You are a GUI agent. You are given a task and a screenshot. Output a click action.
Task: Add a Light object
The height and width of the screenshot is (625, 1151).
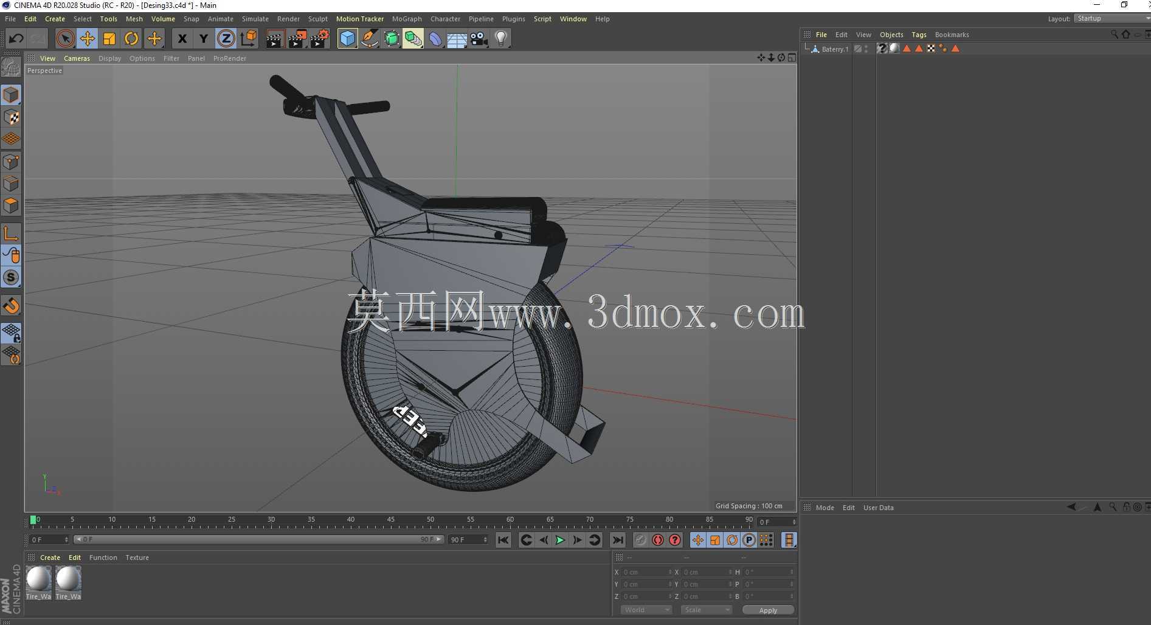(x=501, y=39)
